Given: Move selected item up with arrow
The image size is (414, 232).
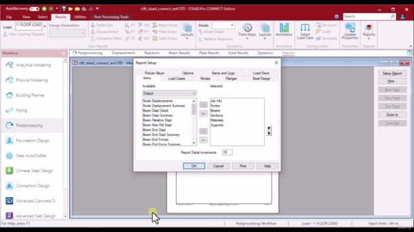Looking at the screenshot, I should pyautogui.click(x=269, y=128).
